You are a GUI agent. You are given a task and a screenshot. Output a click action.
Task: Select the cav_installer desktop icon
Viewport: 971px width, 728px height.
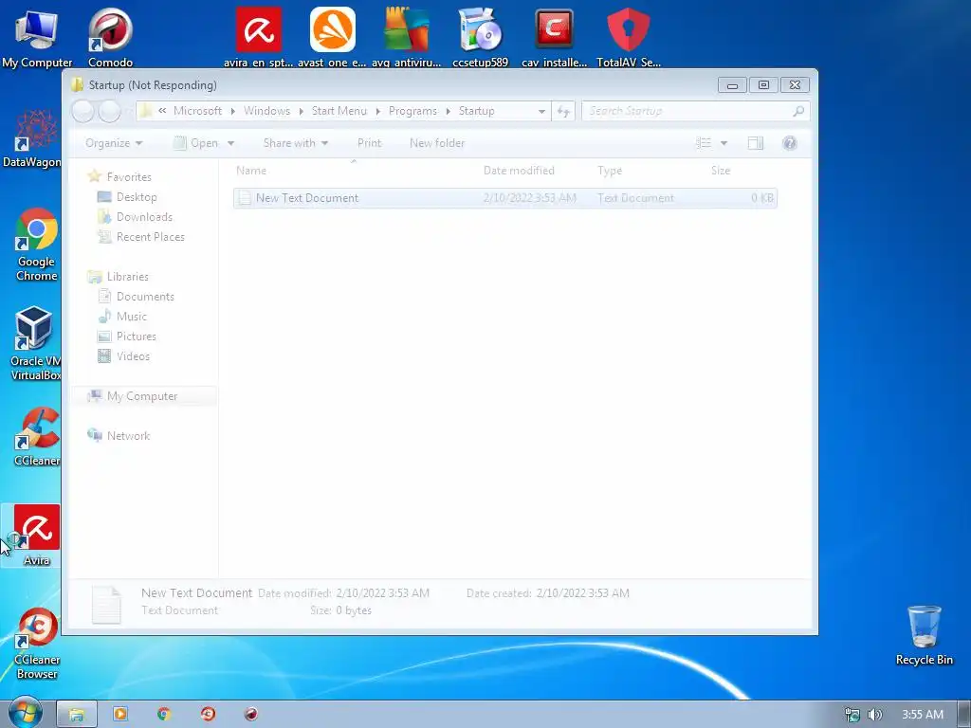[x=554, y=37]
